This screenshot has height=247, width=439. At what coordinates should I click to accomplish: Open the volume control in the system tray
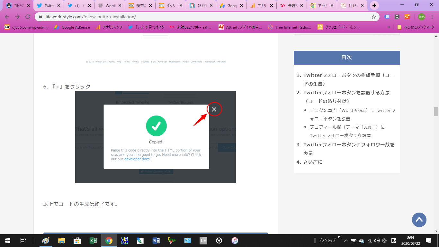tap(377, 241)
